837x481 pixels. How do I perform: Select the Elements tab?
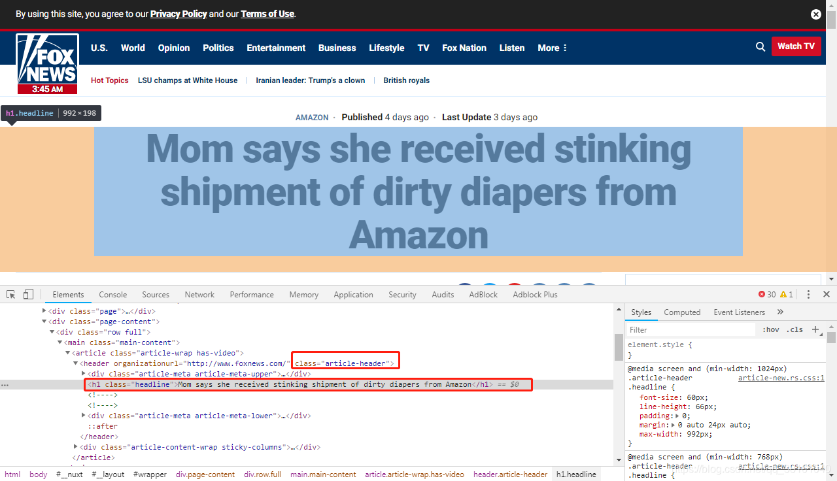point(68,295)
